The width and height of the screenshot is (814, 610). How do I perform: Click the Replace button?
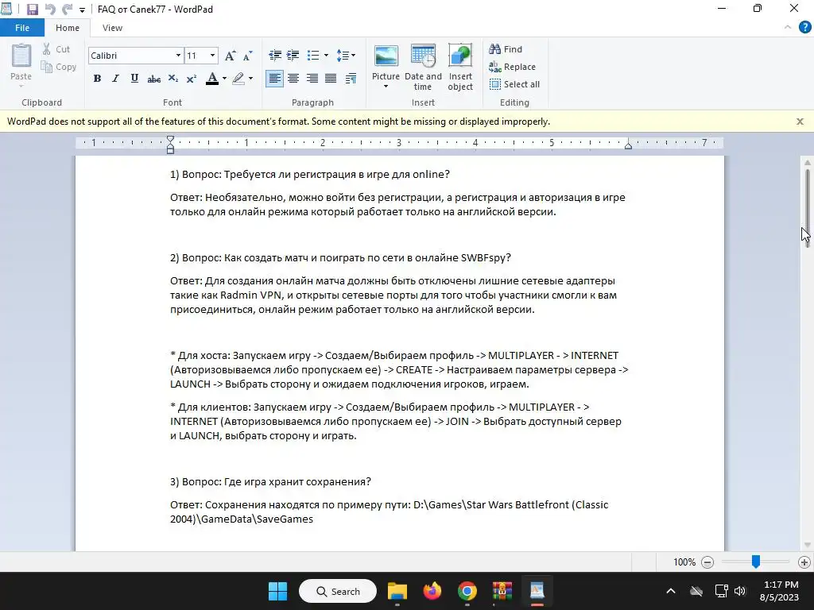coord(513,67)
